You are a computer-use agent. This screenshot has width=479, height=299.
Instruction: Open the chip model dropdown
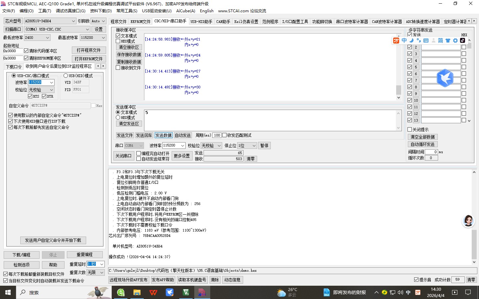pyautogui.click(x=74, y=21)
